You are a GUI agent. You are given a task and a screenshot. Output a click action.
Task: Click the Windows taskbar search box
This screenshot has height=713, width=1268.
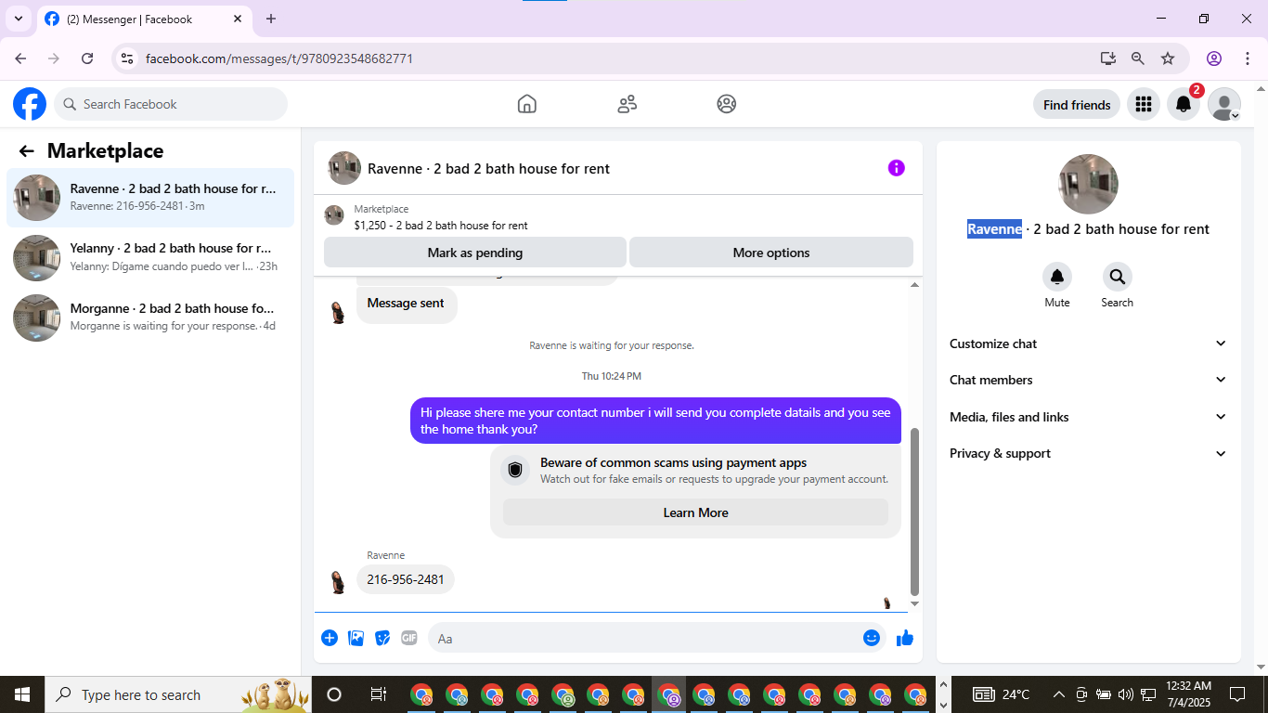[176, 694]
